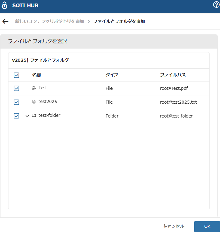Toggle the select-all checkbox in header row
Screen dimensions: 220x234
(16, 75)
